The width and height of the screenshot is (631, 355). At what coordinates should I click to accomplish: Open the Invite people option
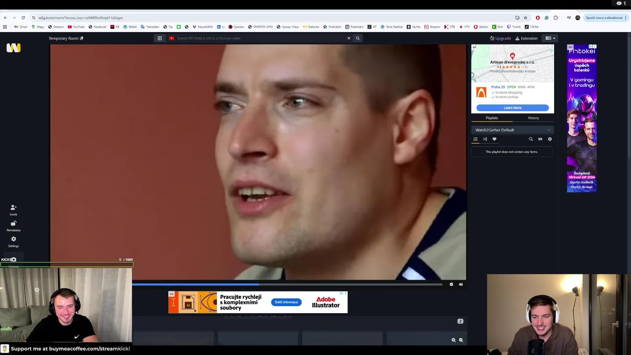pos(13,210)
